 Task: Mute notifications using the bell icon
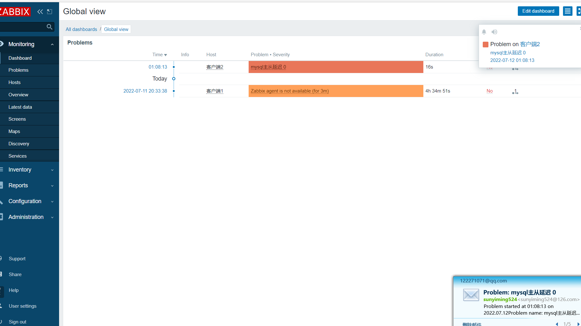click(x=484, y=32)
